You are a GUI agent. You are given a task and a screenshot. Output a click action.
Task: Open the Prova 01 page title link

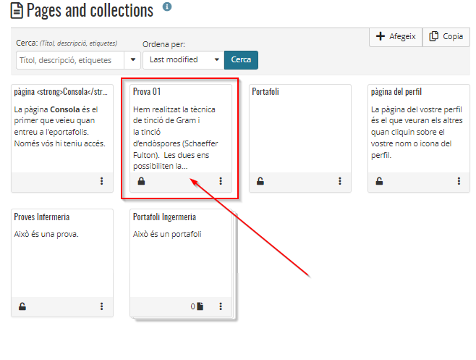point(147,92)
